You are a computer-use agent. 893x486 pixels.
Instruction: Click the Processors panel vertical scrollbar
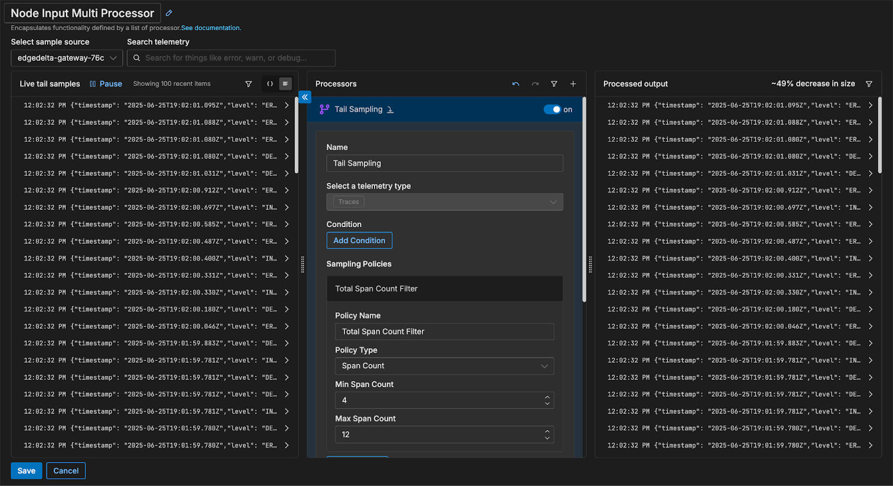pos(584,201)
